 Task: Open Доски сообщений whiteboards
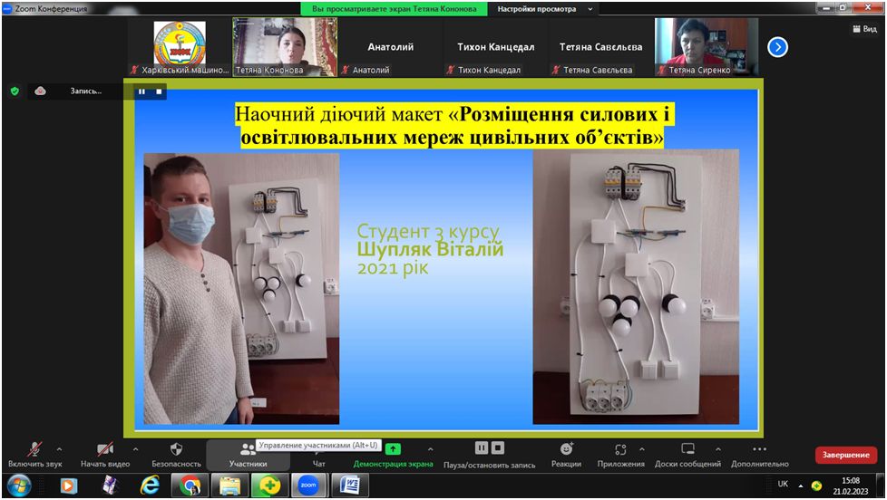[687, 454]
